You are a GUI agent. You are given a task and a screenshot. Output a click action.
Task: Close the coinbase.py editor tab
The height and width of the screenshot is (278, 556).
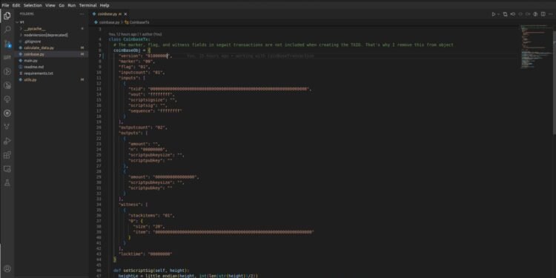pos(125,14)
